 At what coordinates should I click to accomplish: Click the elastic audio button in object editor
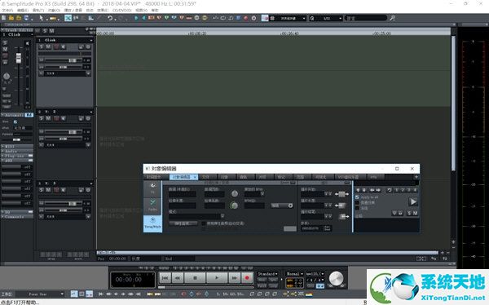(183, 223)
